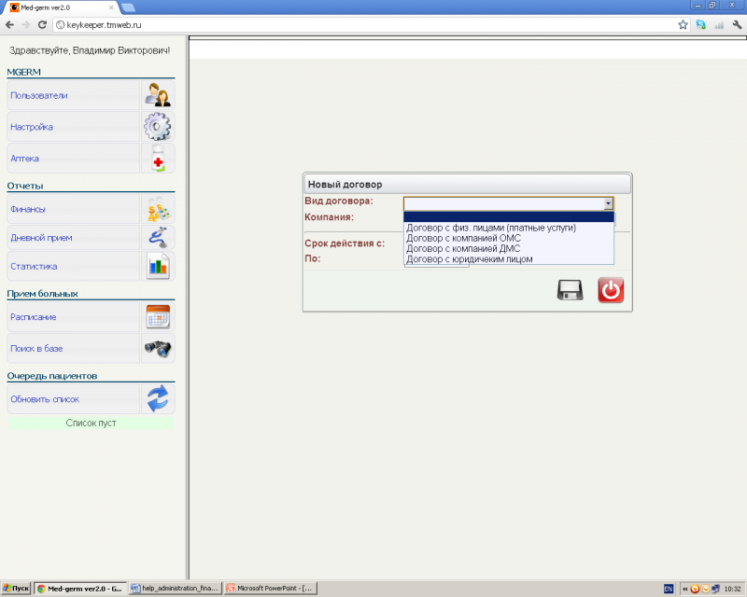
Task: Click the Users (Пользователи) people icon
Action: point(157,95)
